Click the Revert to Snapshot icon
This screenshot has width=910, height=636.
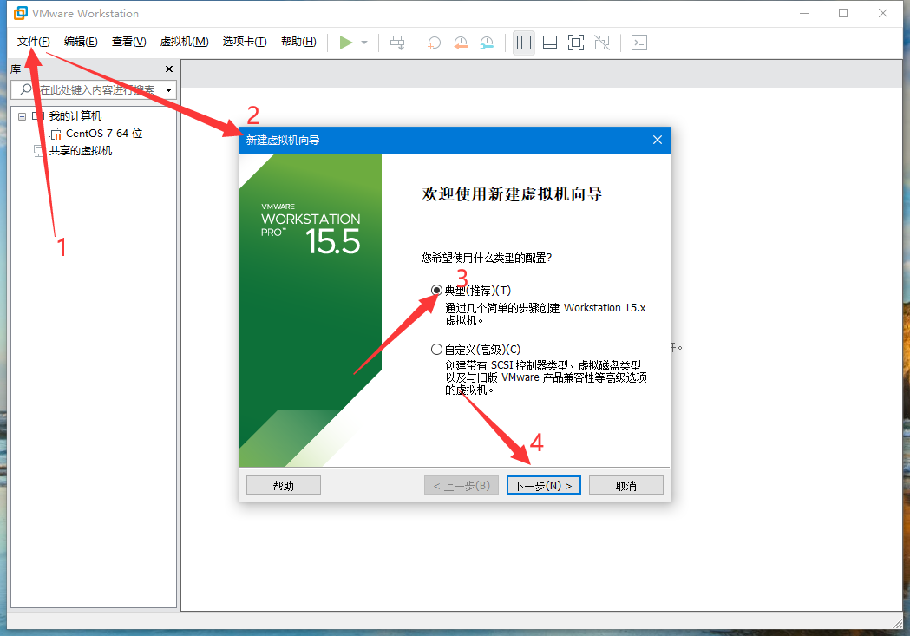[x=461, y=43]
